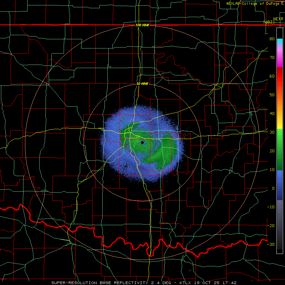
Task: Click the 70 value on the dBZ scale
Action: (272, 57)
